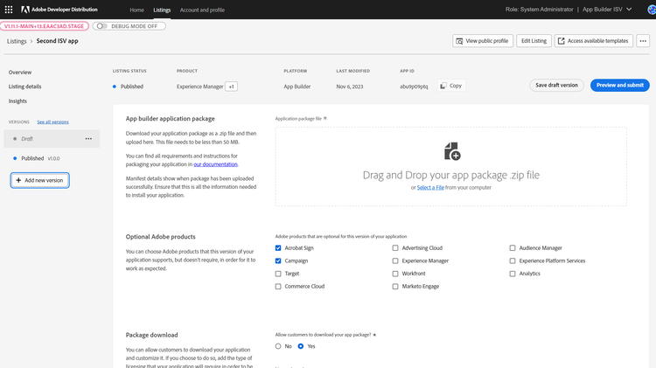
Task: Click Add new version button
Action: click(39, 180)
